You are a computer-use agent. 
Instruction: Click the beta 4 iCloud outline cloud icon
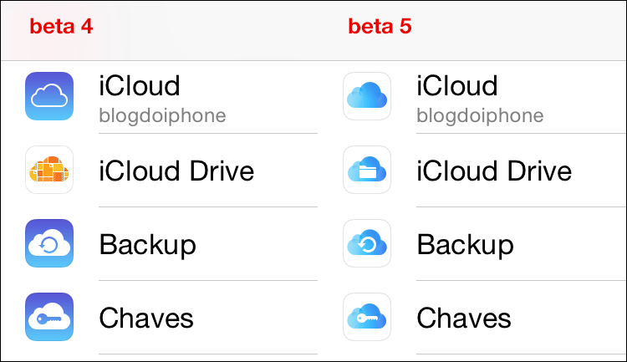click(x=49, y=96)
